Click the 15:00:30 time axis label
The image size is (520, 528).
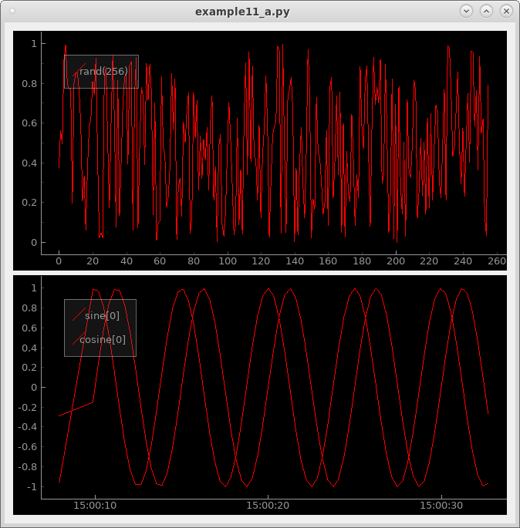441,506
